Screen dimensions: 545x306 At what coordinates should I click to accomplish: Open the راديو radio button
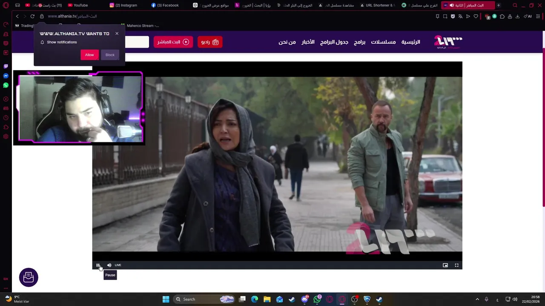[x=210, y=42]
